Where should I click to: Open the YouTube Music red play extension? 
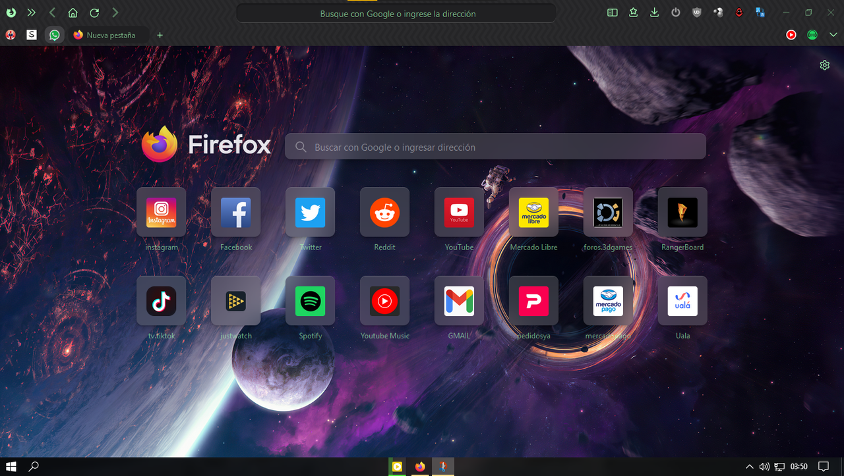(791, 35)
